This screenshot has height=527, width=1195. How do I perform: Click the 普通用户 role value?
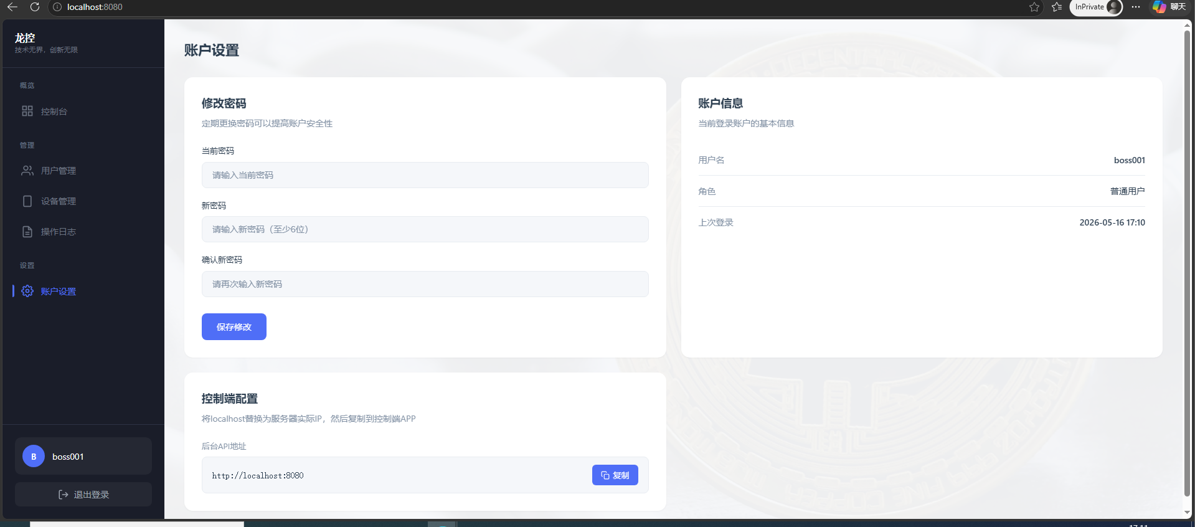click(1128, 191)
